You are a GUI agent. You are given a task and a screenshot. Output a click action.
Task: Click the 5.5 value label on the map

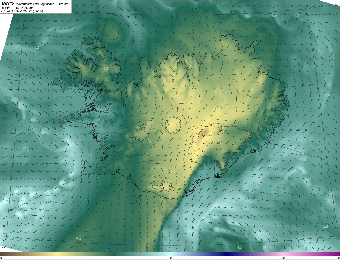point(297,212)
